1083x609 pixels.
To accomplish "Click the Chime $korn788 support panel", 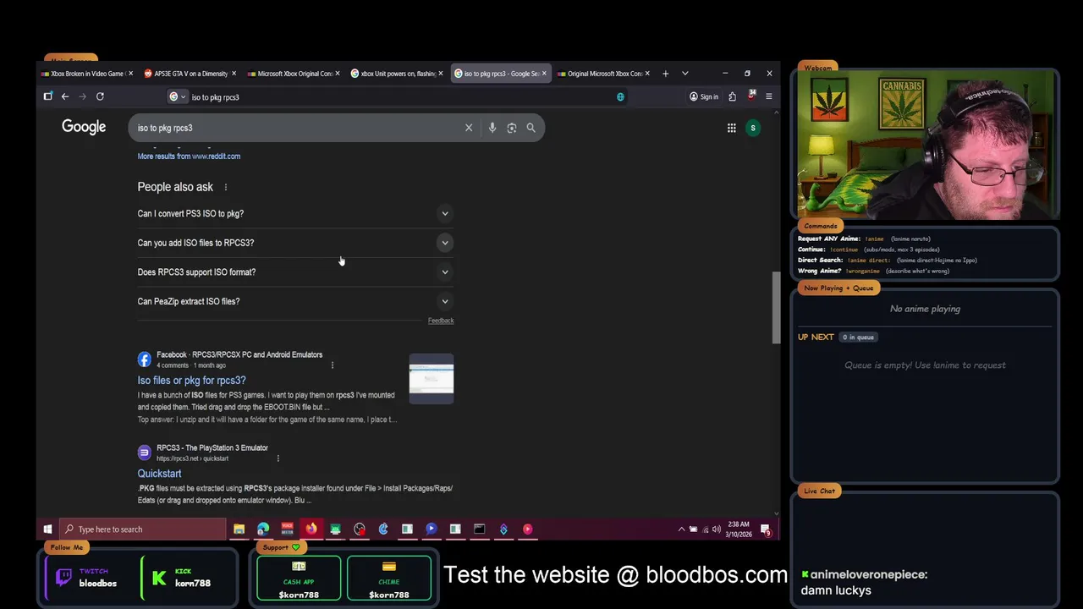I will [389, 579].
